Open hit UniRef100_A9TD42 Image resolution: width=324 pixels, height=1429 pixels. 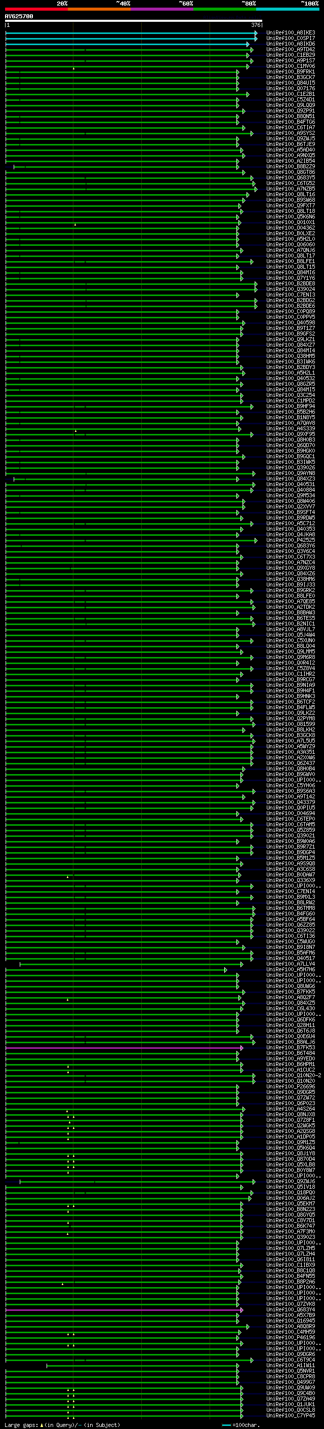coord(291,49)
